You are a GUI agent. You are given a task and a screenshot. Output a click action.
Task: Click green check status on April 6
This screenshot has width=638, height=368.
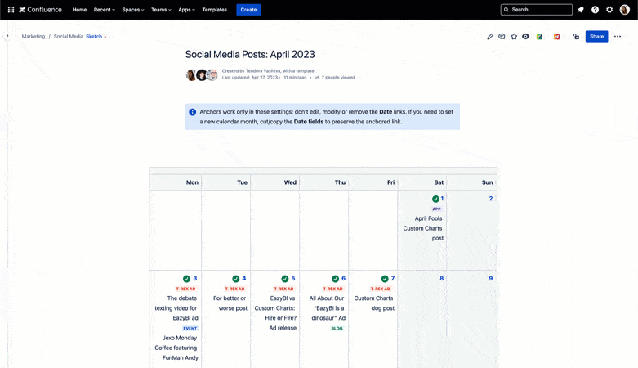pos(335,279)
